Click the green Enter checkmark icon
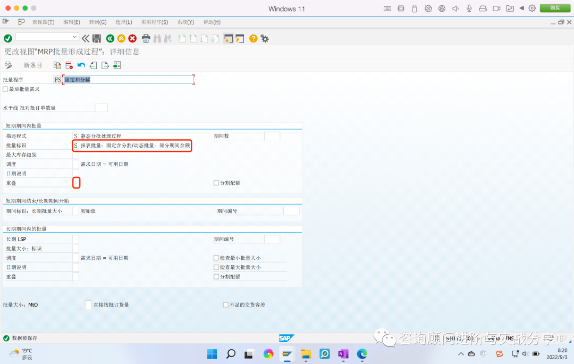This screenshot has height=364, width=574. coord(7,38)
